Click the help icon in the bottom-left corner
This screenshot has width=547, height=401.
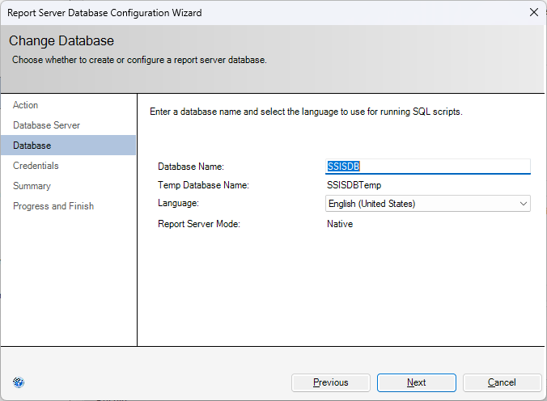pyautogui.click(x=19, y=382)
